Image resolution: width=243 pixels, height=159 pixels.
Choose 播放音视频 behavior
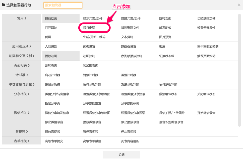tap(52, 132)
